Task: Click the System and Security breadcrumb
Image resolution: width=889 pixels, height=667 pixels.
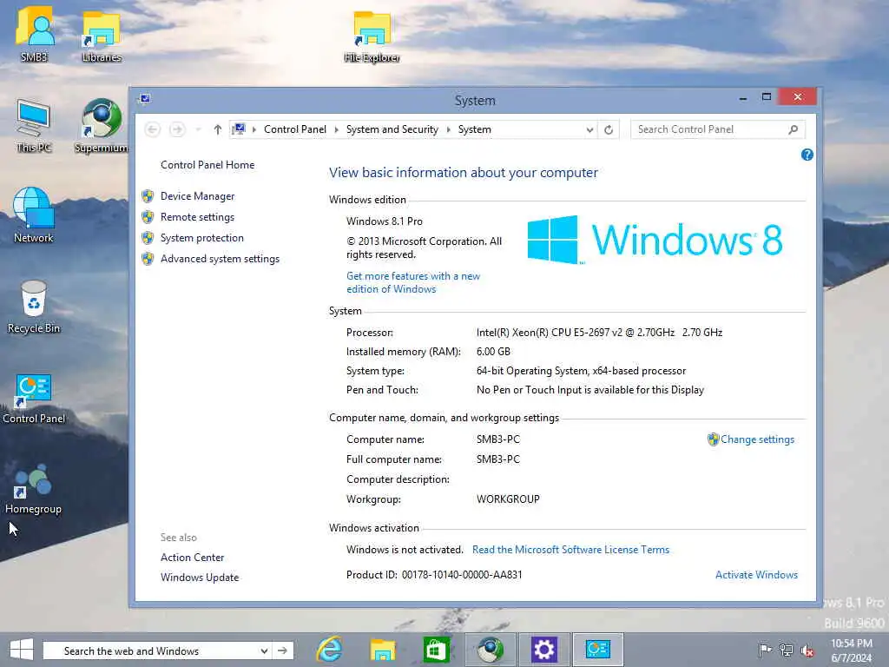Action: (x=392, y=129)
